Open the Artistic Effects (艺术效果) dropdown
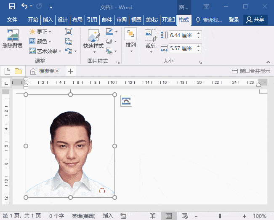The width and height of the screenshot is (274, 220). coord(45,51)
